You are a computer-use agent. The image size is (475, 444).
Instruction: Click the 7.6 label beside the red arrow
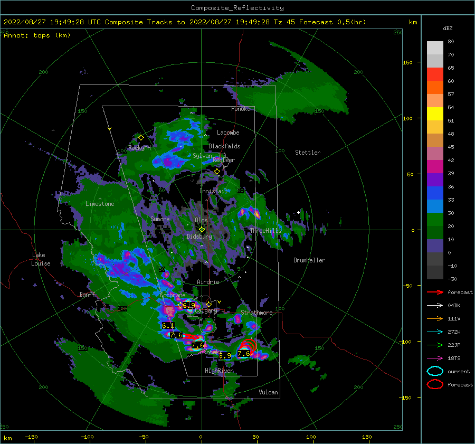(176, 335)
